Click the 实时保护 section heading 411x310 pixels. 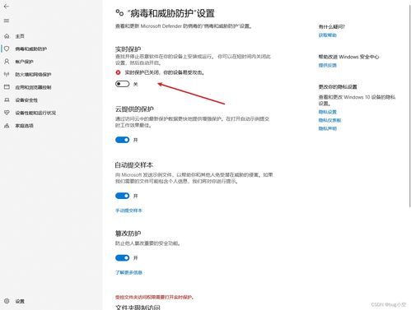[x=128, y=49]
